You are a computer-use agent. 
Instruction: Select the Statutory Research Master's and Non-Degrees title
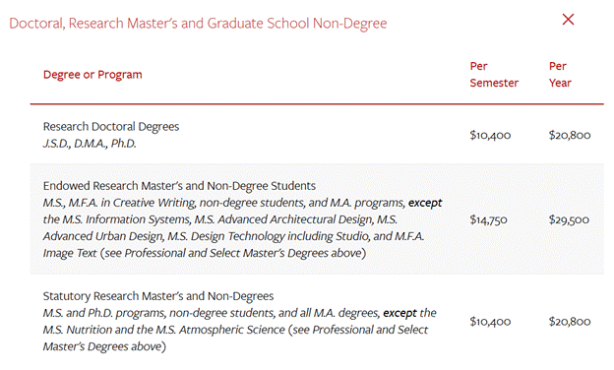pyautogui.click(x=158, y=296)
